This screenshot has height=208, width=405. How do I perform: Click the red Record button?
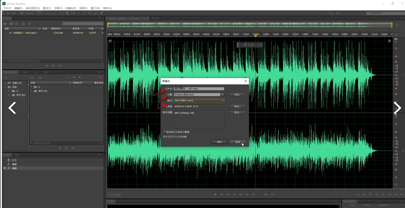[x=260, y=194]
